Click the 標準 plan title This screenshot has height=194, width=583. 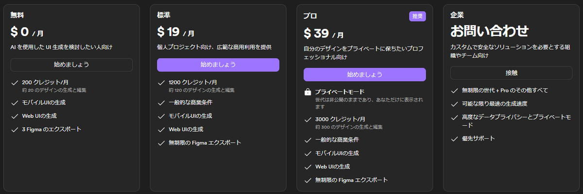tap(164, 16)
